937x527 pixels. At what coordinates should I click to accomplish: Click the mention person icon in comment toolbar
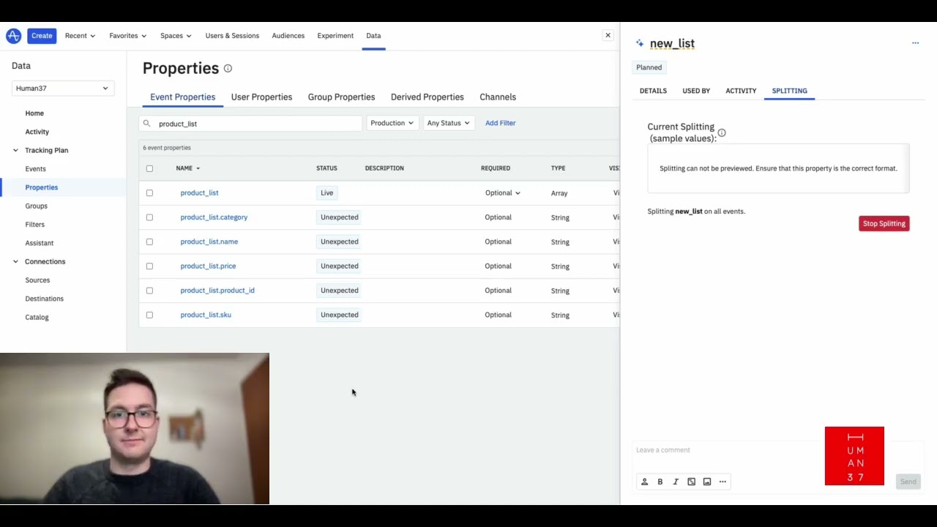click(x=645, y=482)
